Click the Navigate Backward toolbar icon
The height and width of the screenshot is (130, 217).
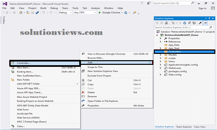[x=7, y=13]
